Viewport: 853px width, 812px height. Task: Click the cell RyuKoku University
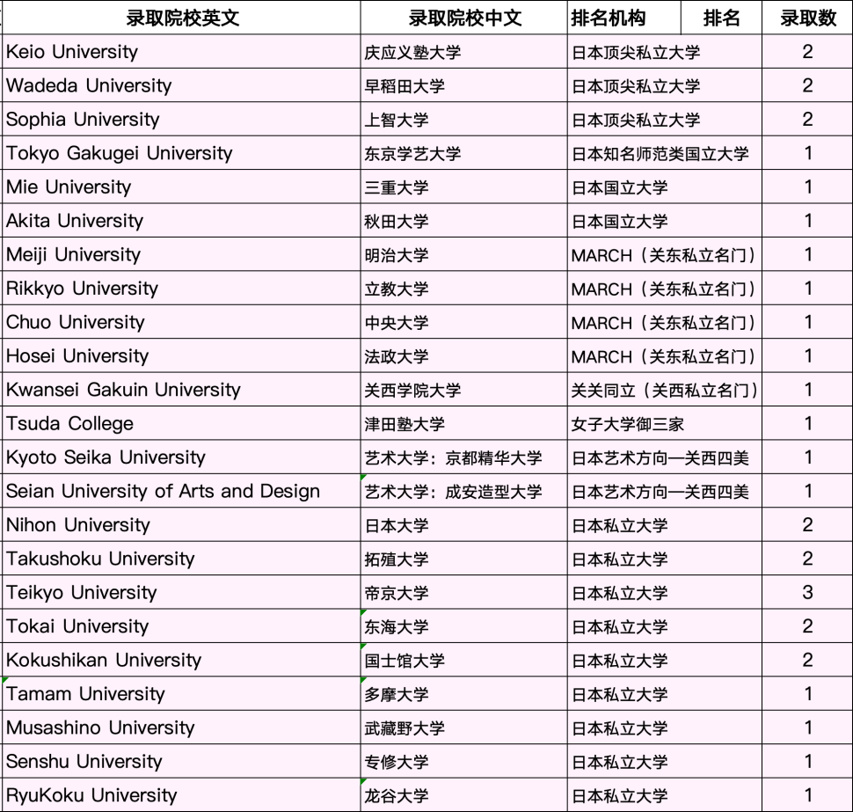pos(181,794)
